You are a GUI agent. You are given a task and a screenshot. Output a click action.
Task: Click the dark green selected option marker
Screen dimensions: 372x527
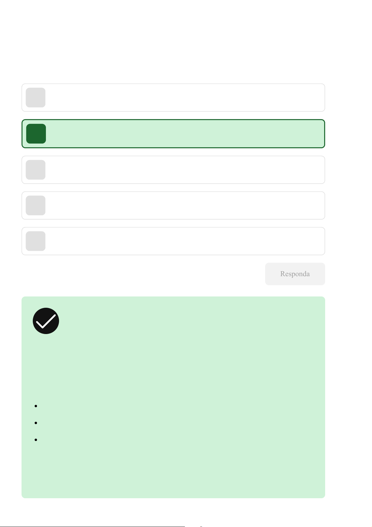click(x=36, y=134)
